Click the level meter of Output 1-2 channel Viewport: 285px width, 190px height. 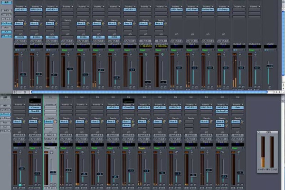click(235, 71)
